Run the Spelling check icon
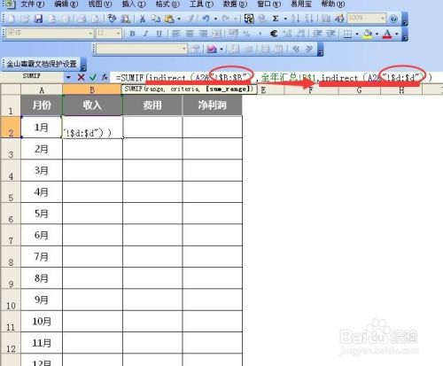Image resolution: width=443 pixels, height=366 pixels. pos(112,19)
